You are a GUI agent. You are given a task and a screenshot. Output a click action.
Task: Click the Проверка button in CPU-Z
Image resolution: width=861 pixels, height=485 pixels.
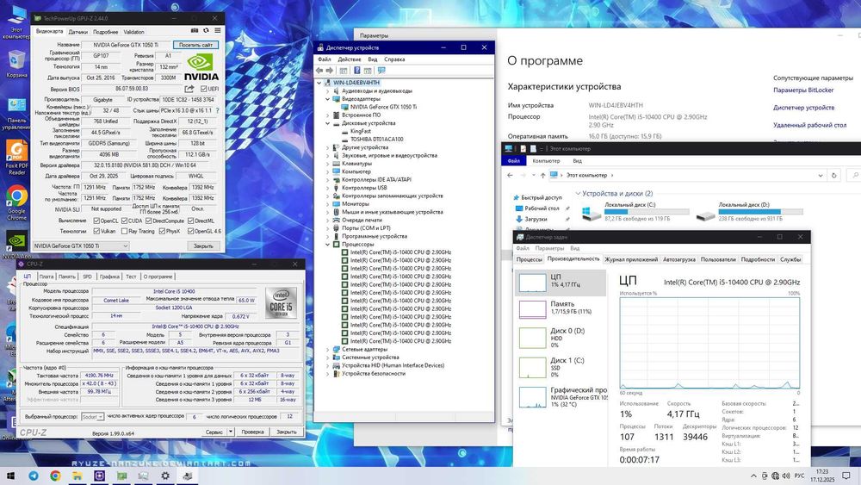point(252,432)
